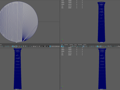Click use all lights in front view toolbar
This screenshot has width=120, height=90.
point(19,46)
